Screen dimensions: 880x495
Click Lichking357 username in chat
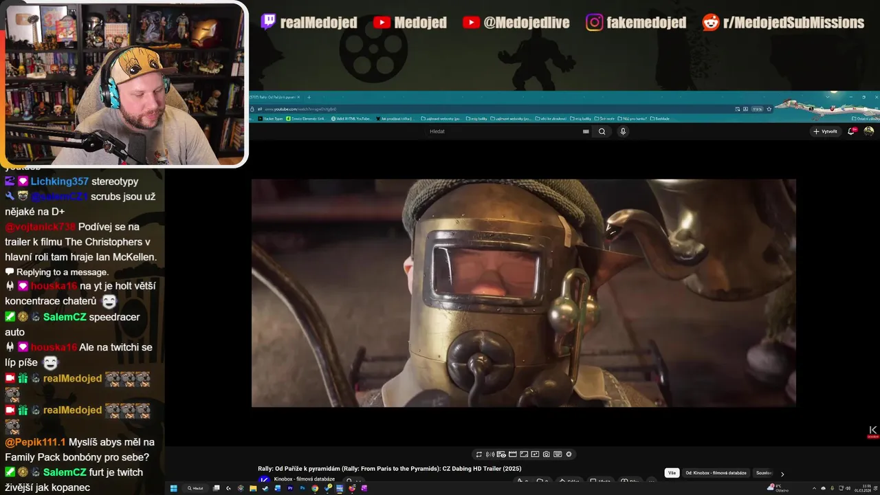coord(59,181)
